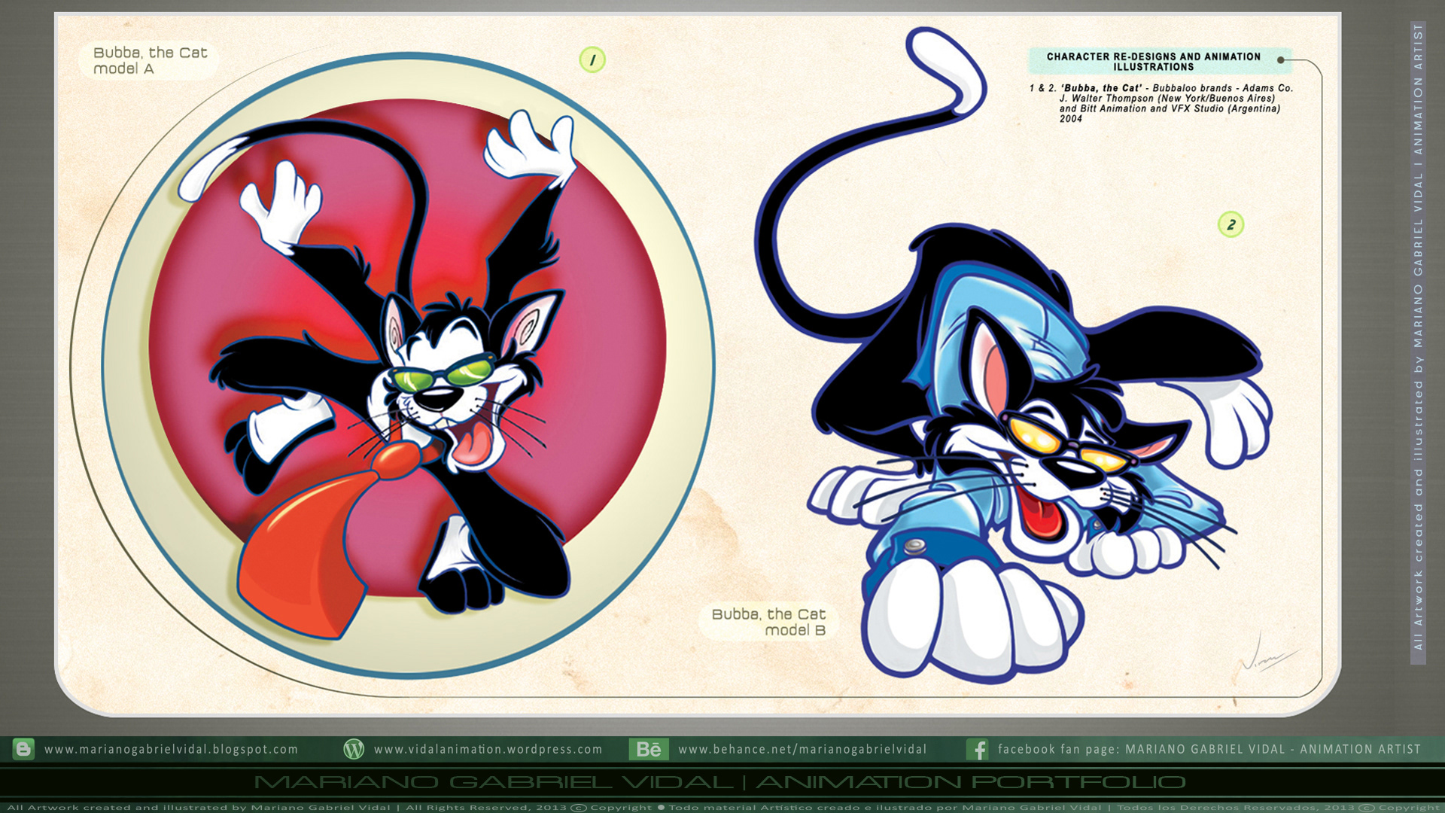Viewport: 1445px width, 813px height.
Task: Click the dot beside Character Re-designs header
Action: (x=1281, y=60)
